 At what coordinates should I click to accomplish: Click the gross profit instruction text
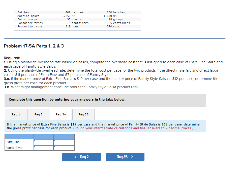click(101, 124)
